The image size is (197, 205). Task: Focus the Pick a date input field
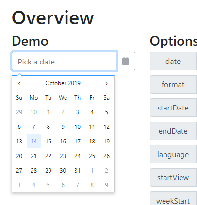point(64,61)
